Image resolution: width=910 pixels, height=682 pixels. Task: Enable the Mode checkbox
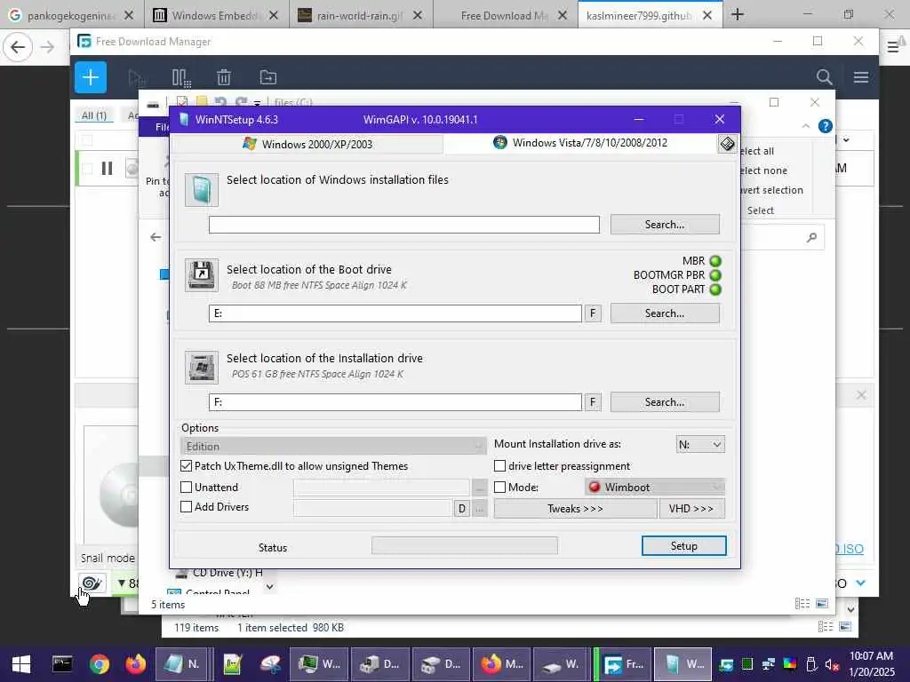tap(499, 488)
